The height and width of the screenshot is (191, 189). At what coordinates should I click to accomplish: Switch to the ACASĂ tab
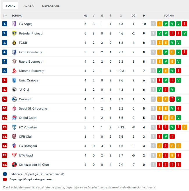[x=28, y=6]
